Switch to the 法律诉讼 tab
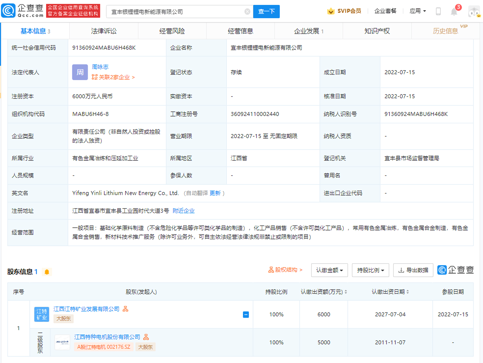This screenshot has width=483, height=363. click(104, 31)
